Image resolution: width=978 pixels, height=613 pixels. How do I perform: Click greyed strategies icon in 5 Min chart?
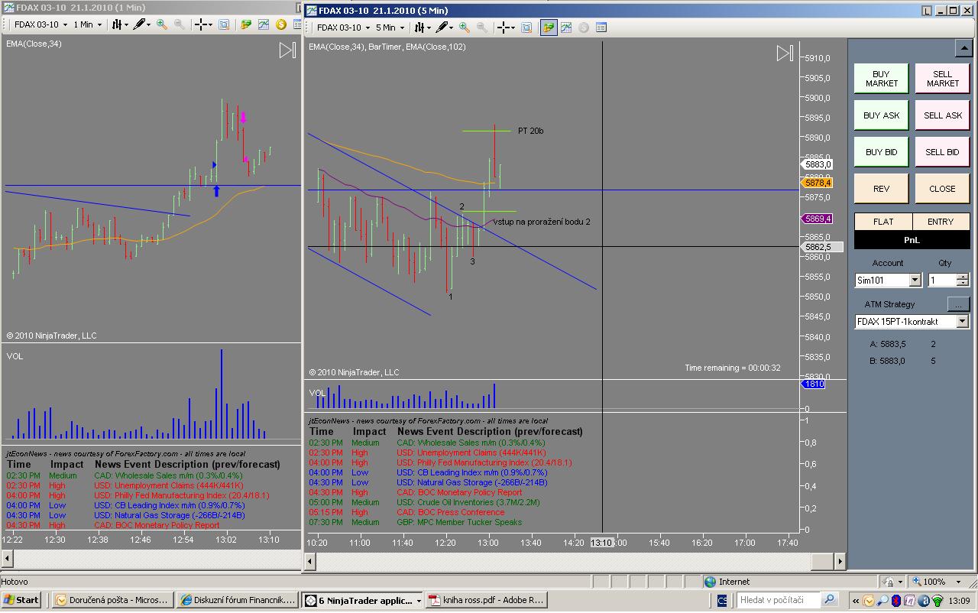coord(584,28)
